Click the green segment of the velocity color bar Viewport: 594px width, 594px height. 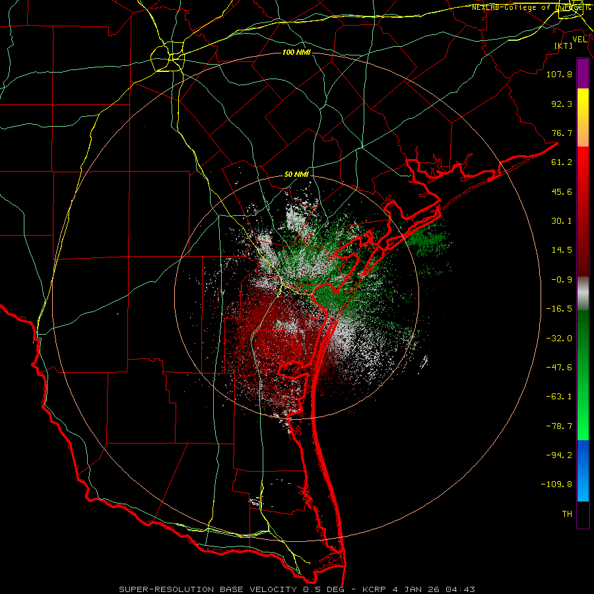pos(583,375)
